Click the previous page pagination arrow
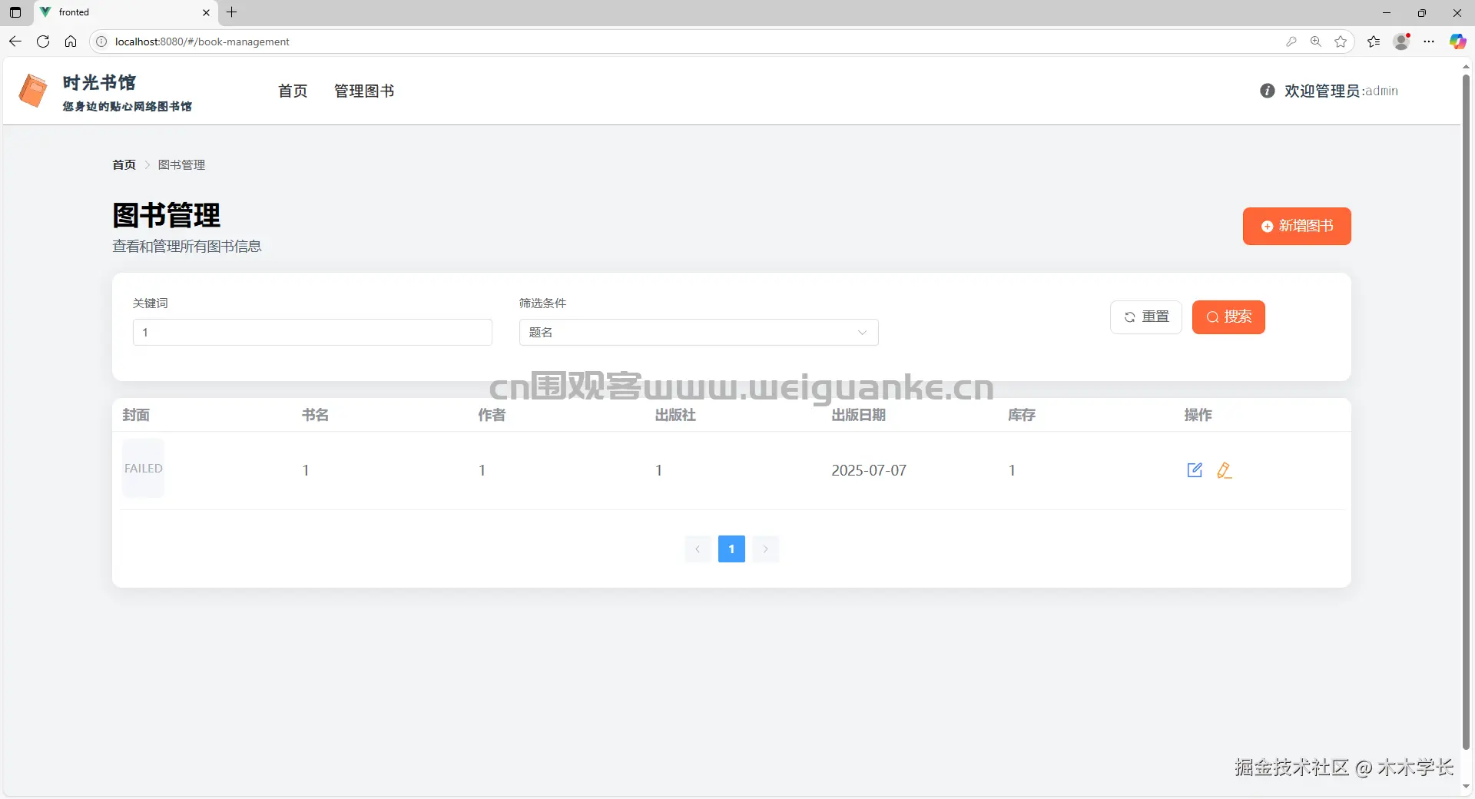This screenshot has width=1475, height=799. [698, 549]
